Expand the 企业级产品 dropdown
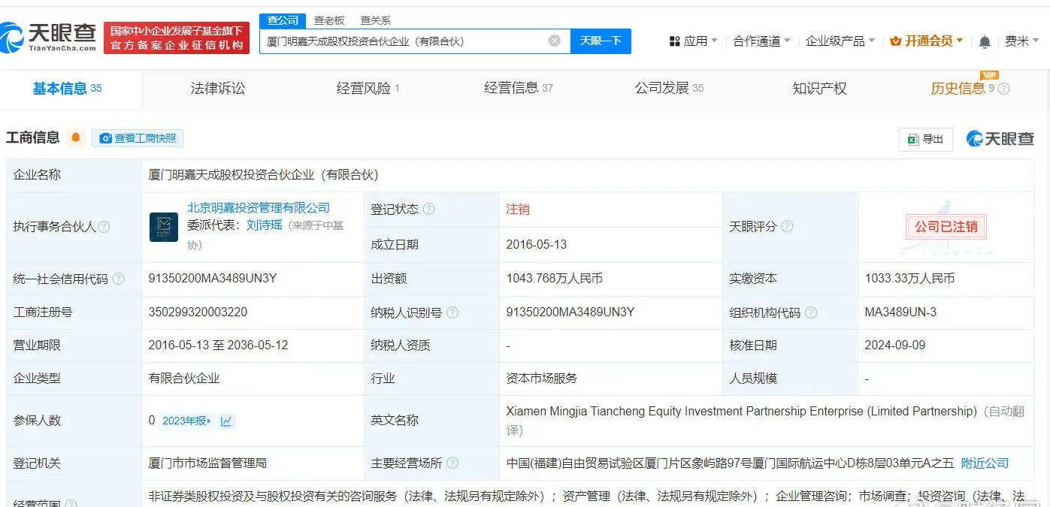Screen dimensions: 1050x507 [840, 41]
